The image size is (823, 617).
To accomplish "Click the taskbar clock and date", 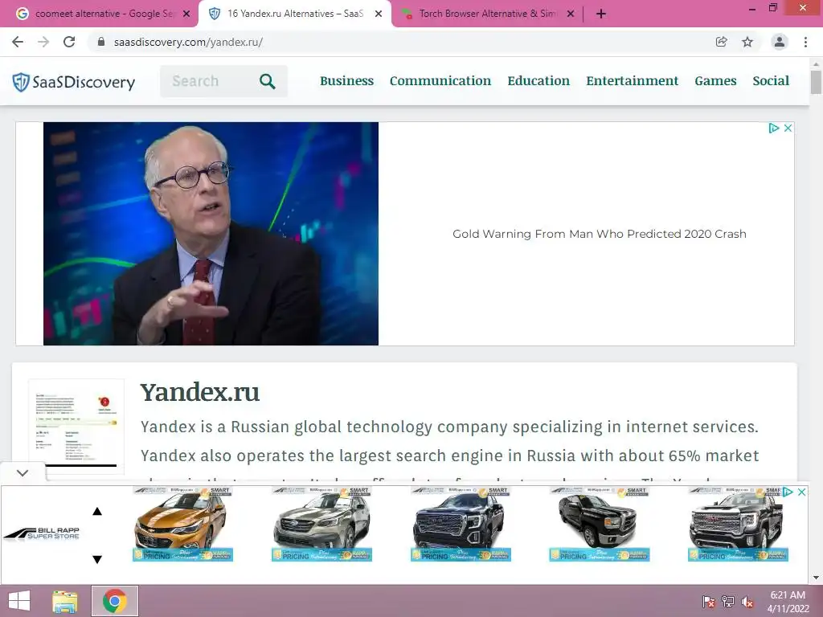I will 788,602.
